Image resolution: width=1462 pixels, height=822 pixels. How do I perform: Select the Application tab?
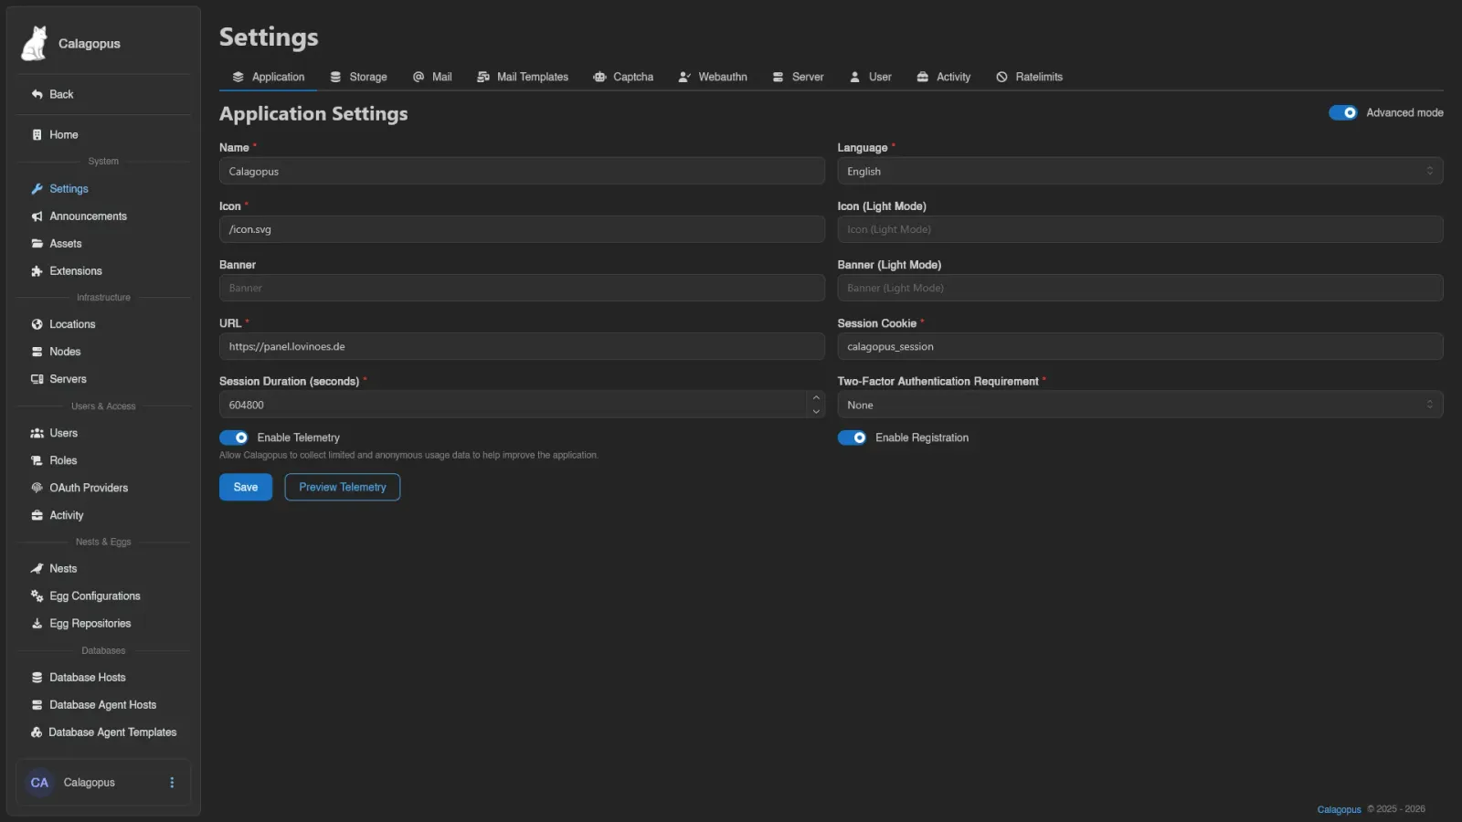269,77
